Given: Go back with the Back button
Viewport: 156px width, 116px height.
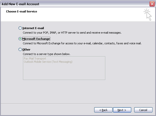Looking at the screenshot, I should pos(103,110).
